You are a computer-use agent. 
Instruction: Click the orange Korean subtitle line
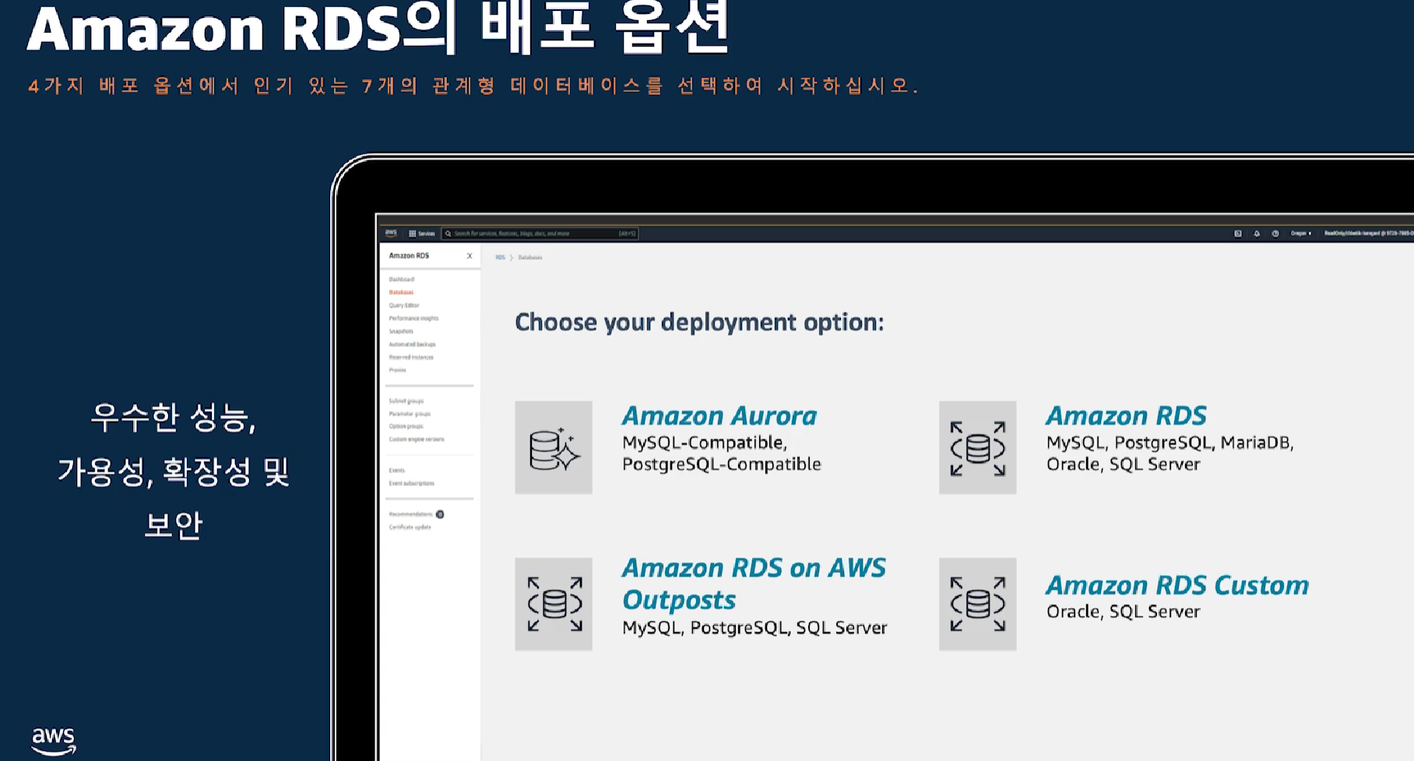[473, 86]
